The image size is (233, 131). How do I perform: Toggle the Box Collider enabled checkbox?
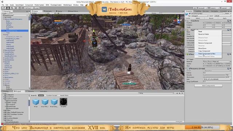tap(190, 54)
